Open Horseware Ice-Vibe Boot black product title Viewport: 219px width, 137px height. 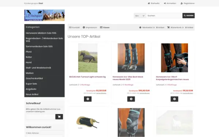pyautogui.click(x=128, y=78)
